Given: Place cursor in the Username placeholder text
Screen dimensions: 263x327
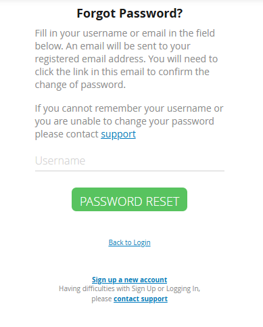Looking at the screenshot, I should [60, 160].
